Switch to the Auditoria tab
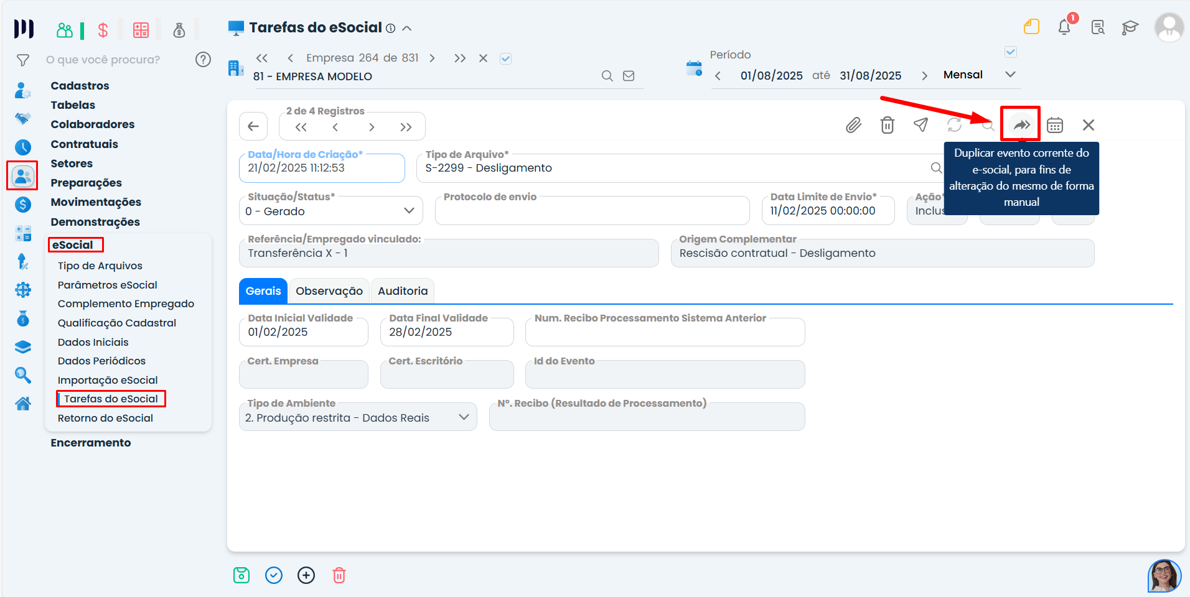 click(403, 291)
